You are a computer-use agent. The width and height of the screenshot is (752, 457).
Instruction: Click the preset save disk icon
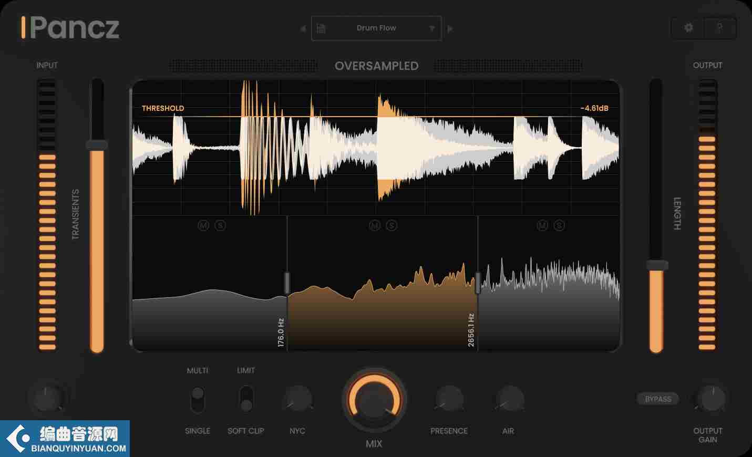[x=321, y=28]
